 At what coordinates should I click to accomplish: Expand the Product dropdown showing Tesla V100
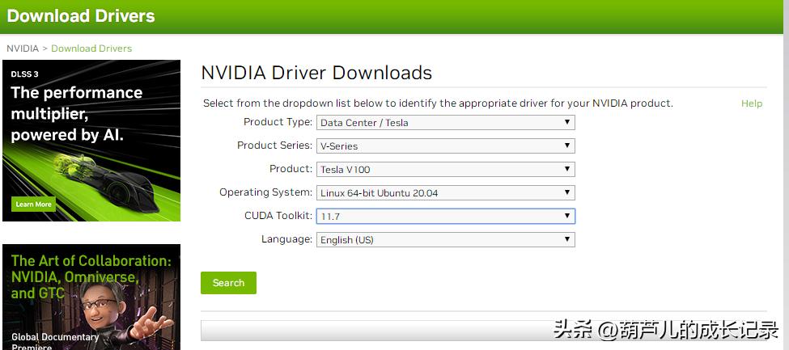point(445,170)
